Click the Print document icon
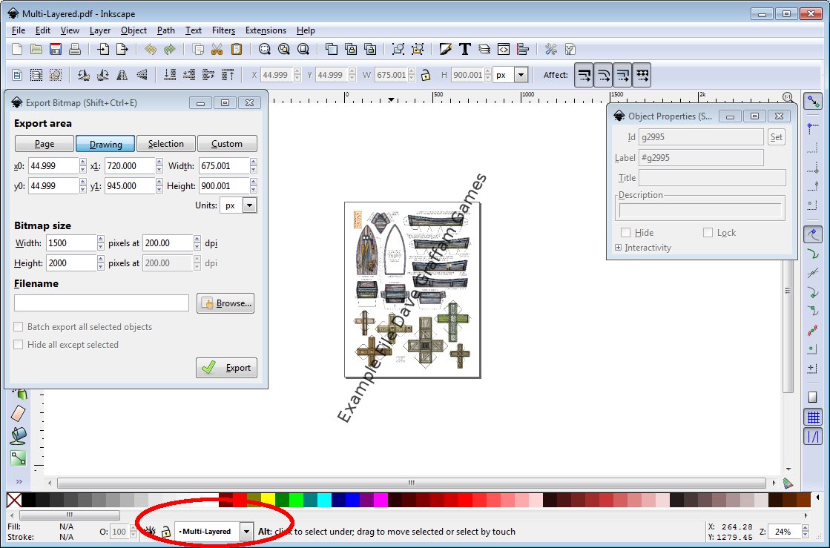Screen dimensions: 830x548 pos(75,50)
